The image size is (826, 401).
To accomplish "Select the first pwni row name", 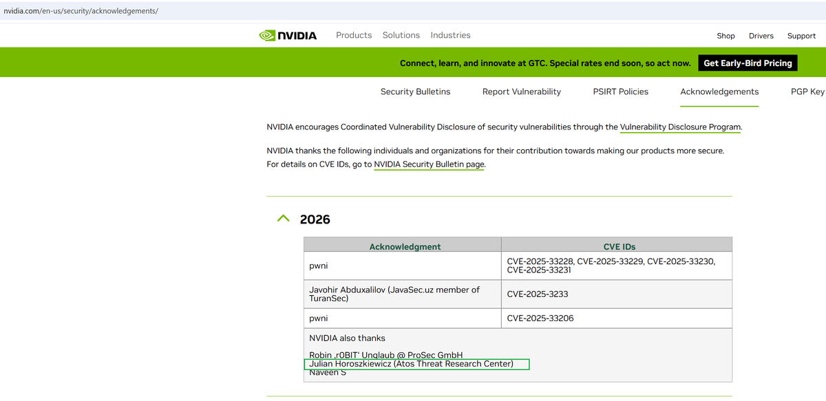I will click(319, 265).
